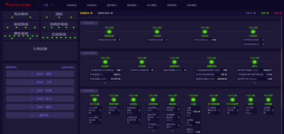Click the 调温风机 status indicator
Screen dimensions: 284x134
(x=211, y=62)
